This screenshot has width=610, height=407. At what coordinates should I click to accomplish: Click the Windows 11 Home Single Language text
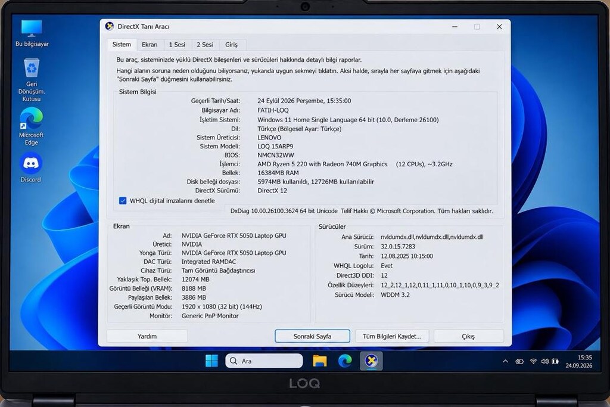click(348, 120)
